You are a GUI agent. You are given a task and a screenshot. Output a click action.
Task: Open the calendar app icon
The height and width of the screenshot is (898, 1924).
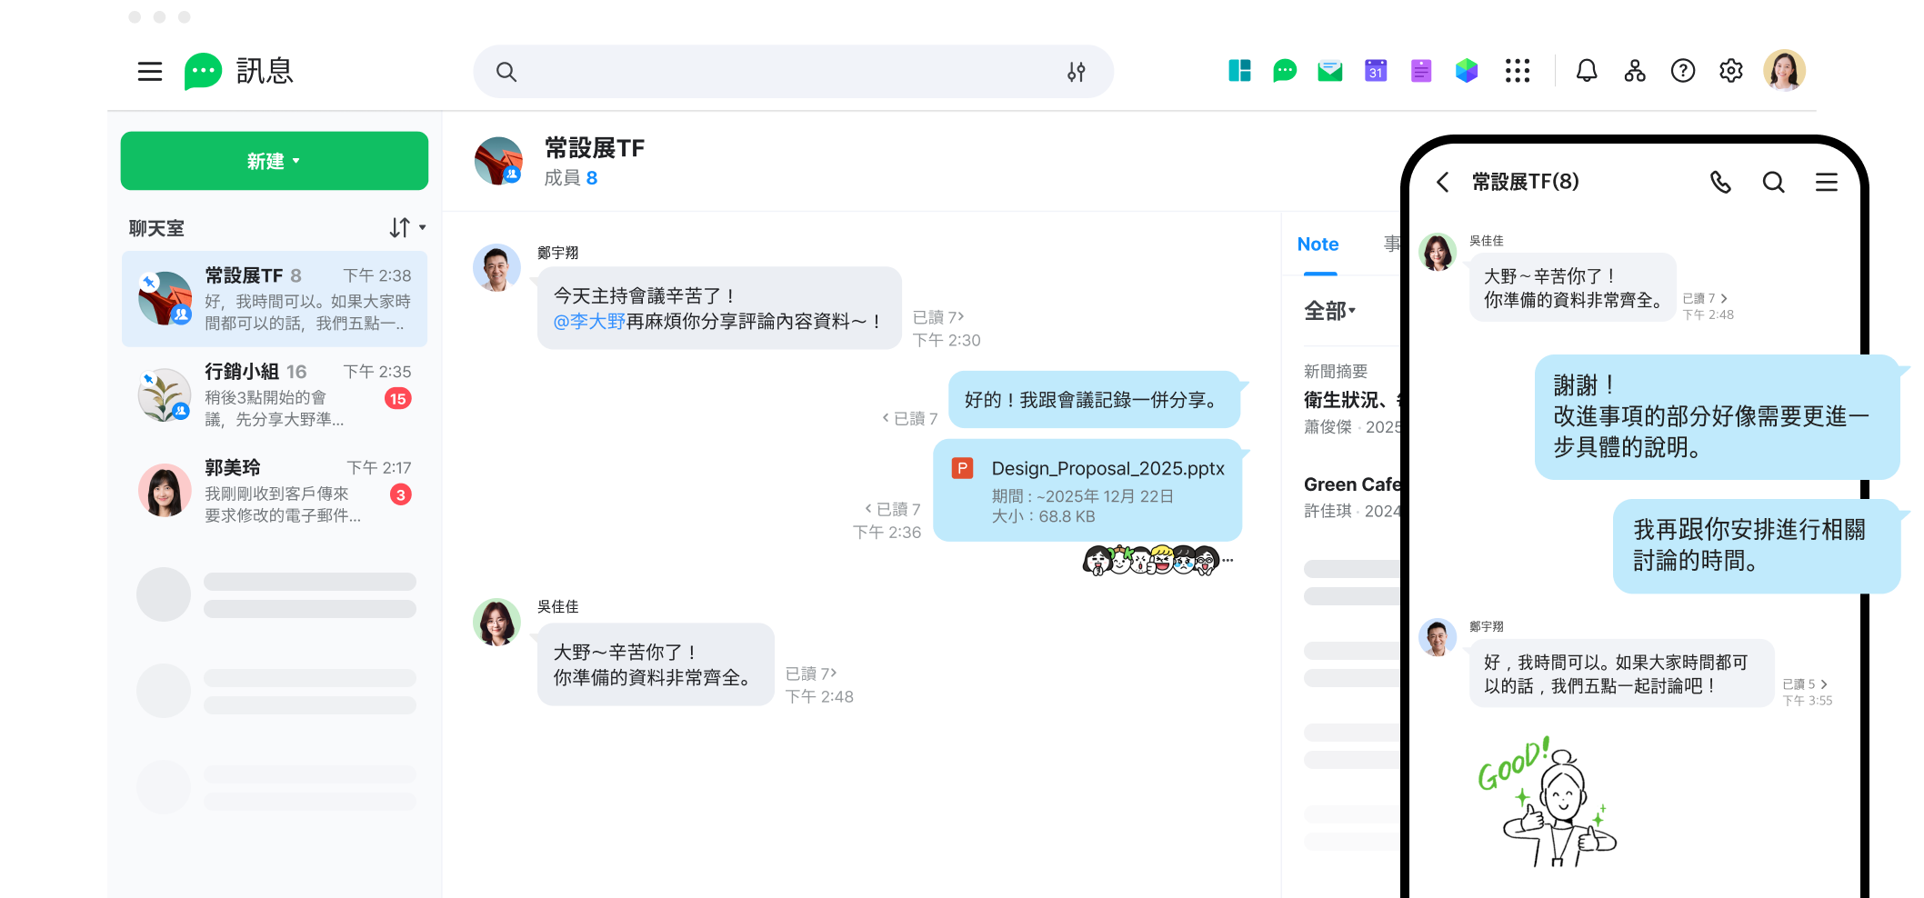pyautogui.click(x=1376, y=71)
